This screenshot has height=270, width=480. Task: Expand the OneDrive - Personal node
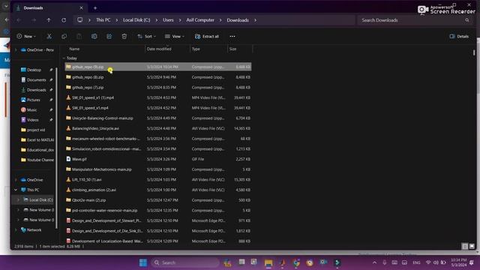16,50
